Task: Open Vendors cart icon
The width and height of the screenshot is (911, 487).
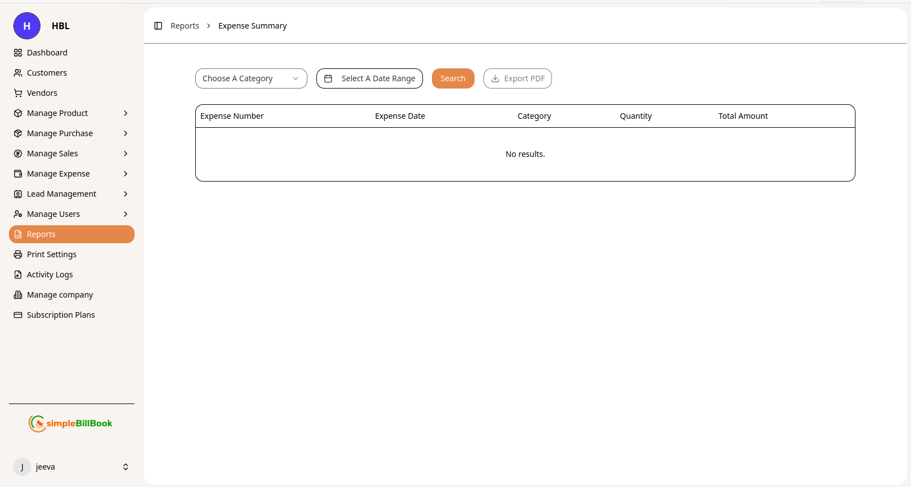Action: click(18, 93)
